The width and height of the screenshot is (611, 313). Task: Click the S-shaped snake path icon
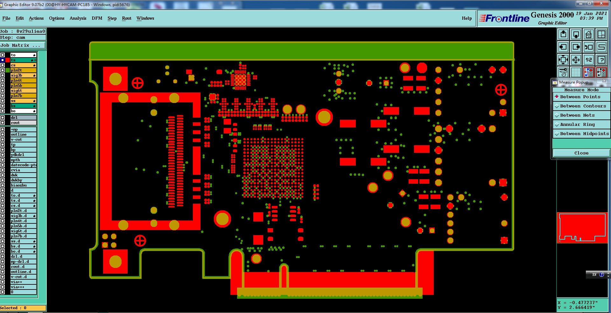point(601,47)
